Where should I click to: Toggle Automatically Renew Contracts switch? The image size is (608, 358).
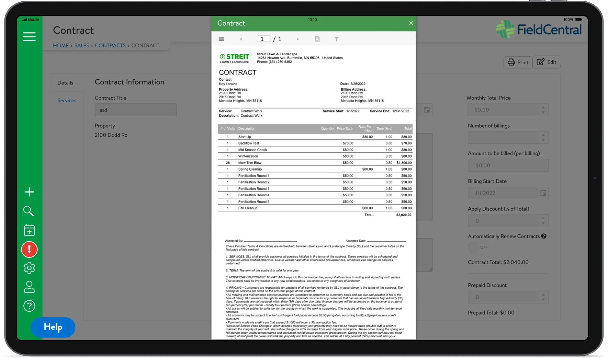(x=479, y=247)
